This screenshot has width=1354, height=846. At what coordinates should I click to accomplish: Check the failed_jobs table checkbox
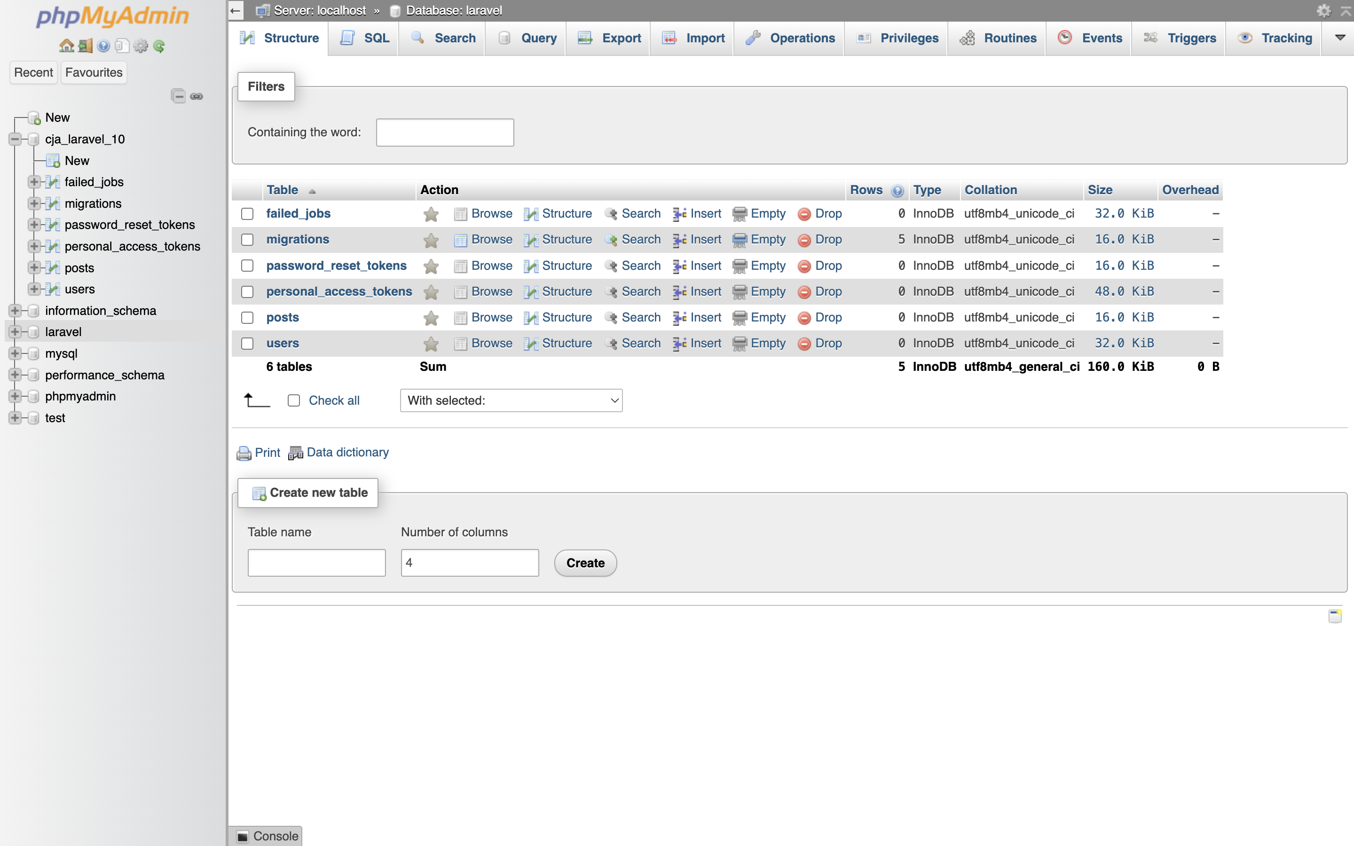(x=247, y=214)
